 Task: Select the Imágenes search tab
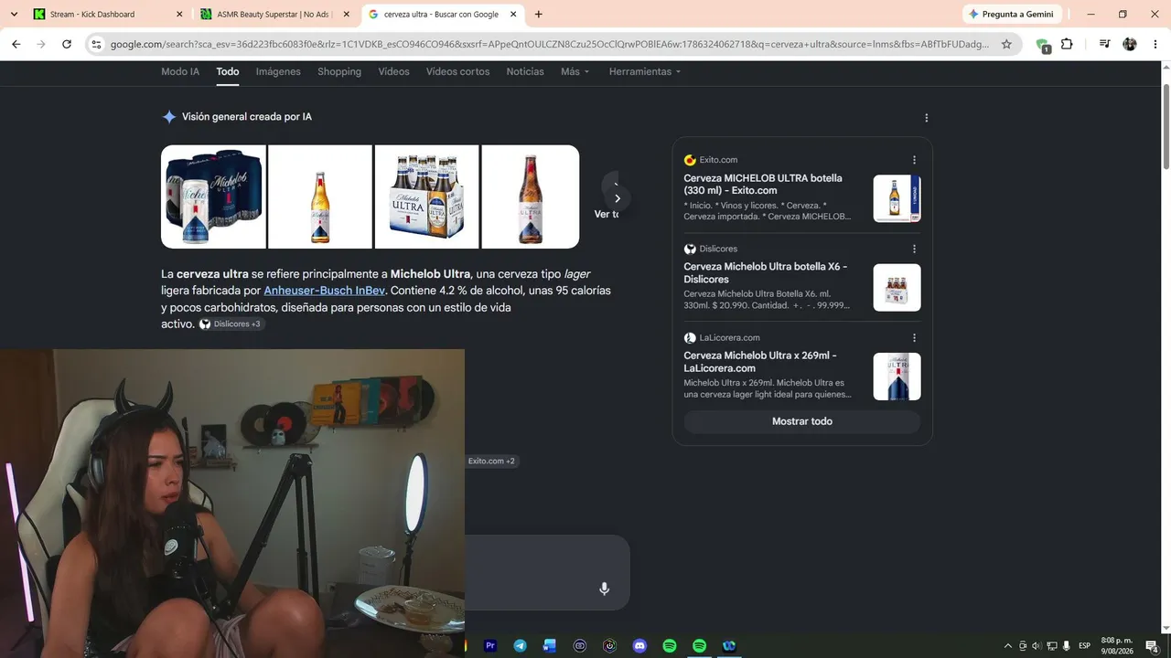[278, 71]
